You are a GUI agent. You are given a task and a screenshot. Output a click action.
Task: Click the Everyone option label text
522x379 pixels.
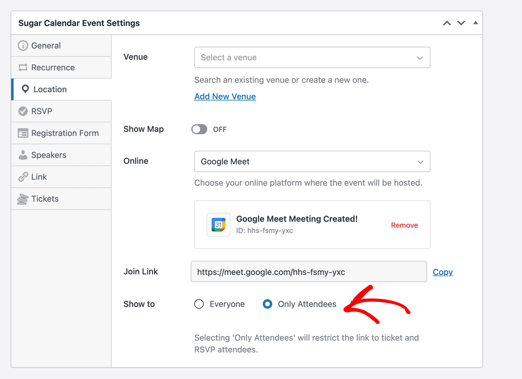[x=227, y=304]
